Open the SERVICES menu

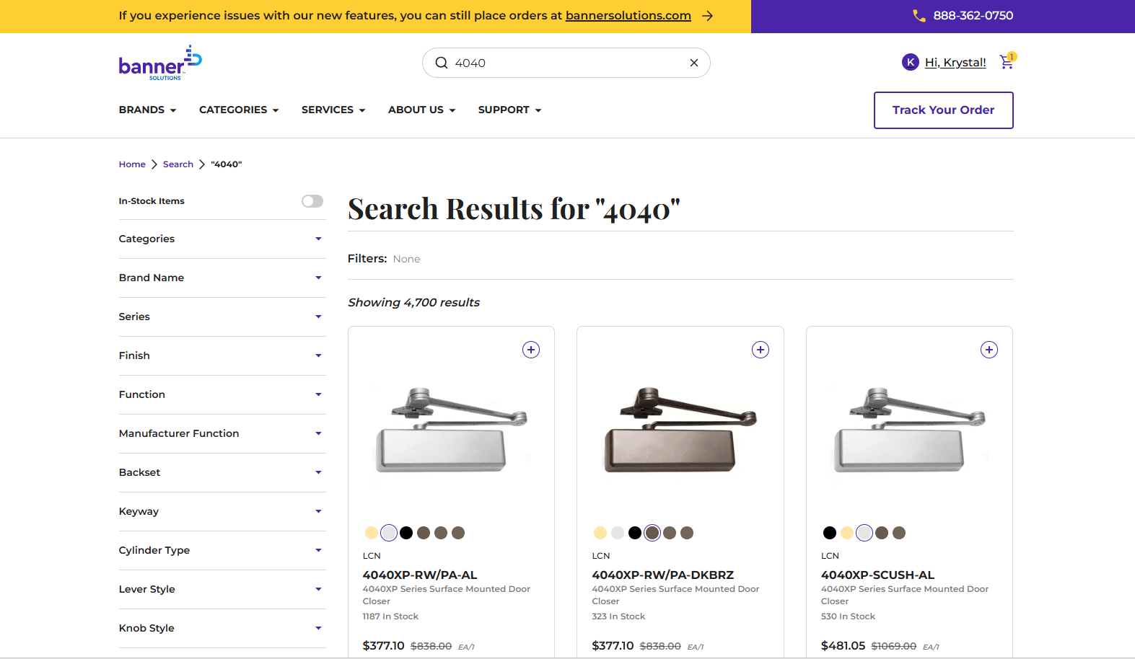[x=333, y=110]
